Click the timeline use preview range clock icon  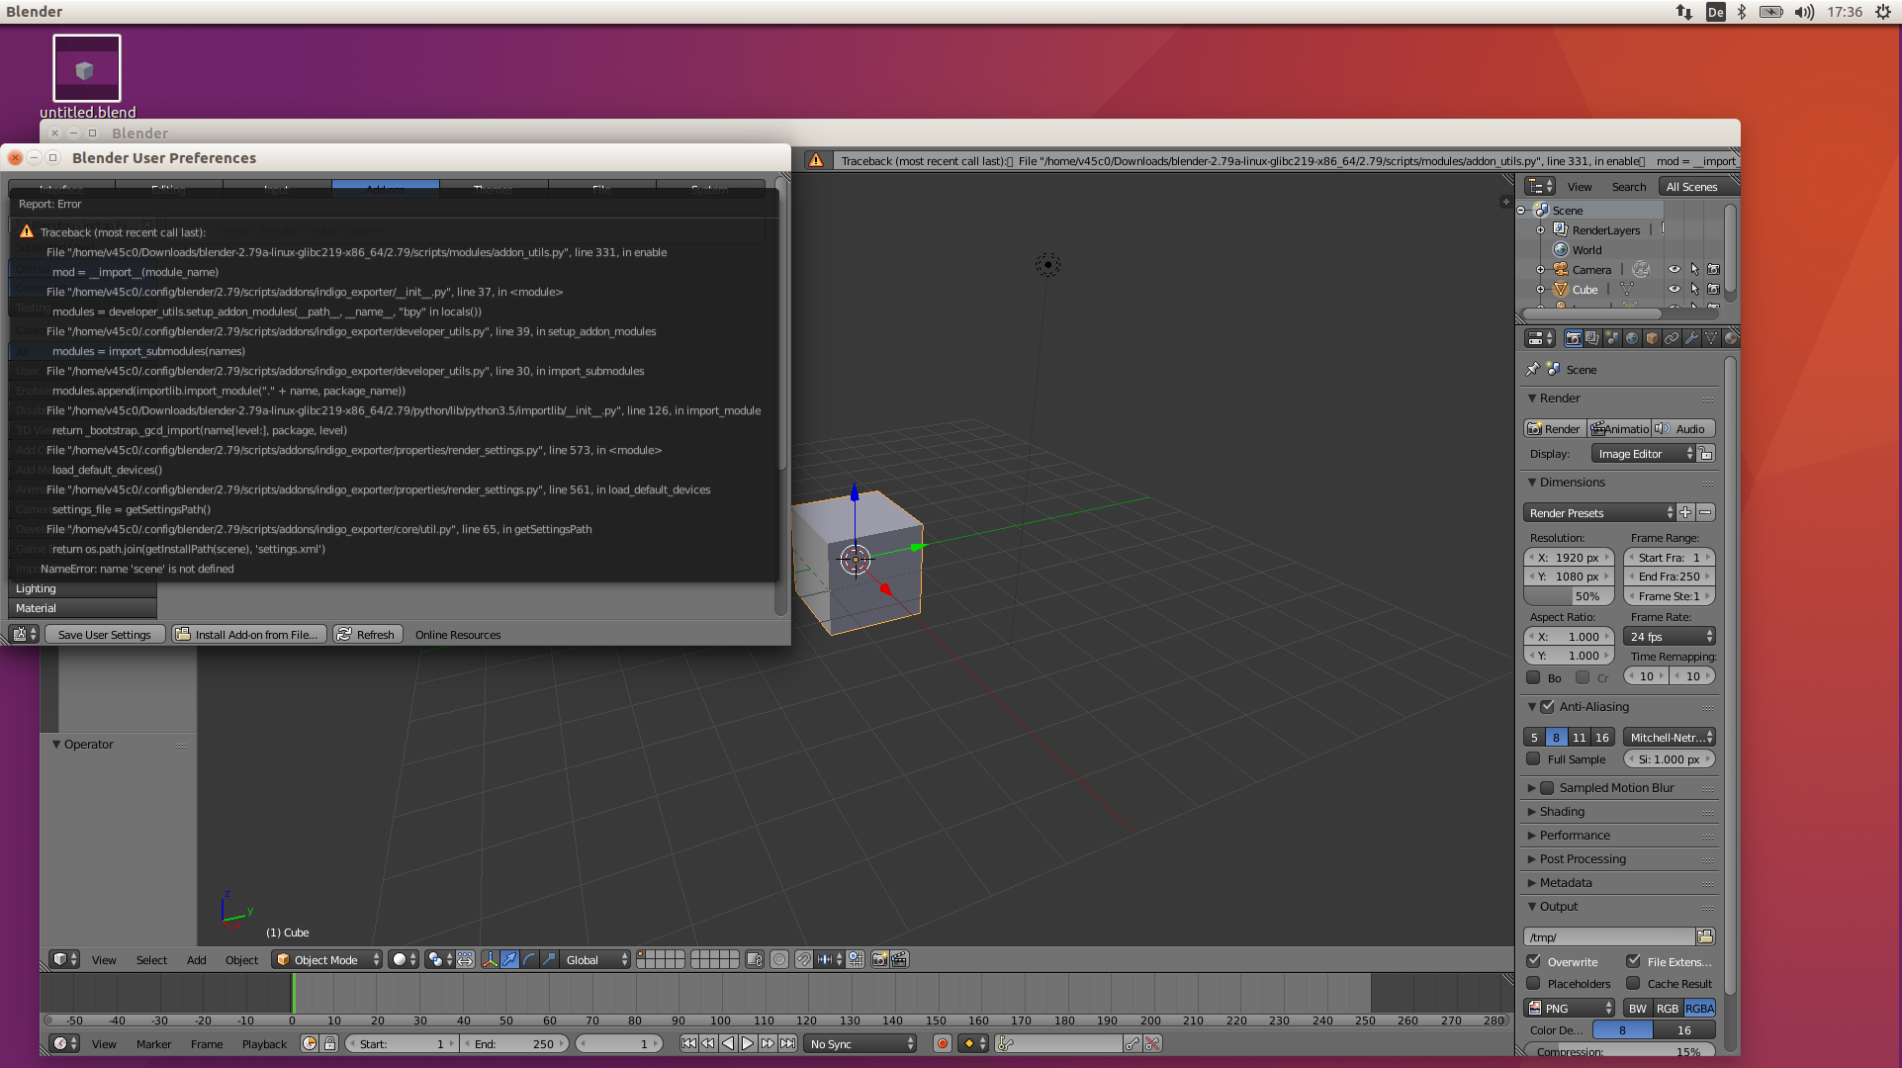click(x=310, y=1043)
